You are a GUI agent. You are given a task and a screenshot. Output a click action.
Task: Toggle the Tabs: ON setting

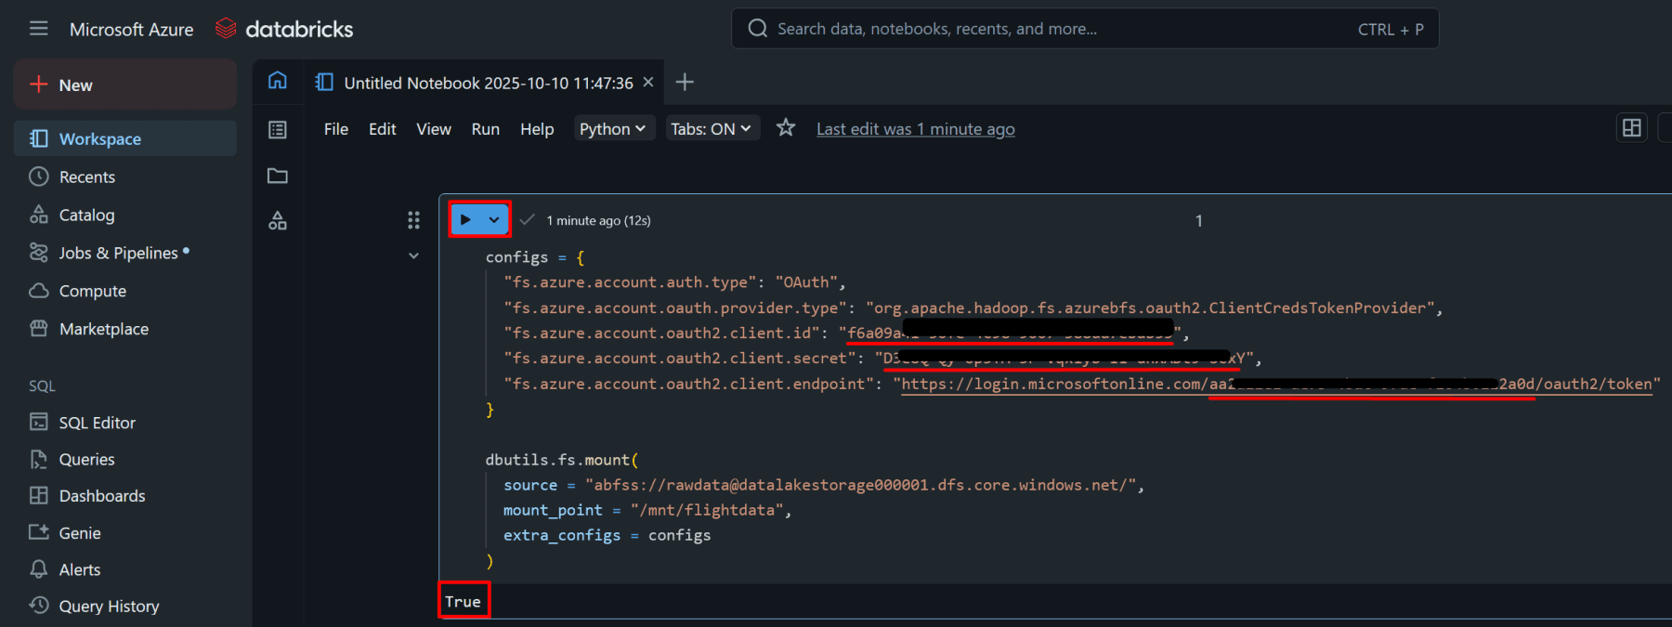coord(711,129)
